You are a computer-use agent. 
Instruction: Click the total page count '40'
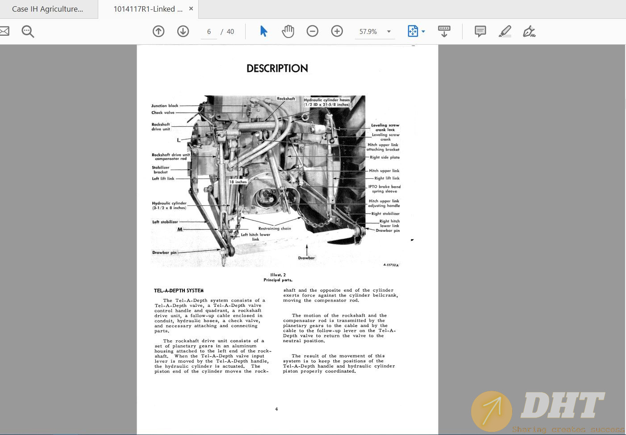(x=230, y=32)
